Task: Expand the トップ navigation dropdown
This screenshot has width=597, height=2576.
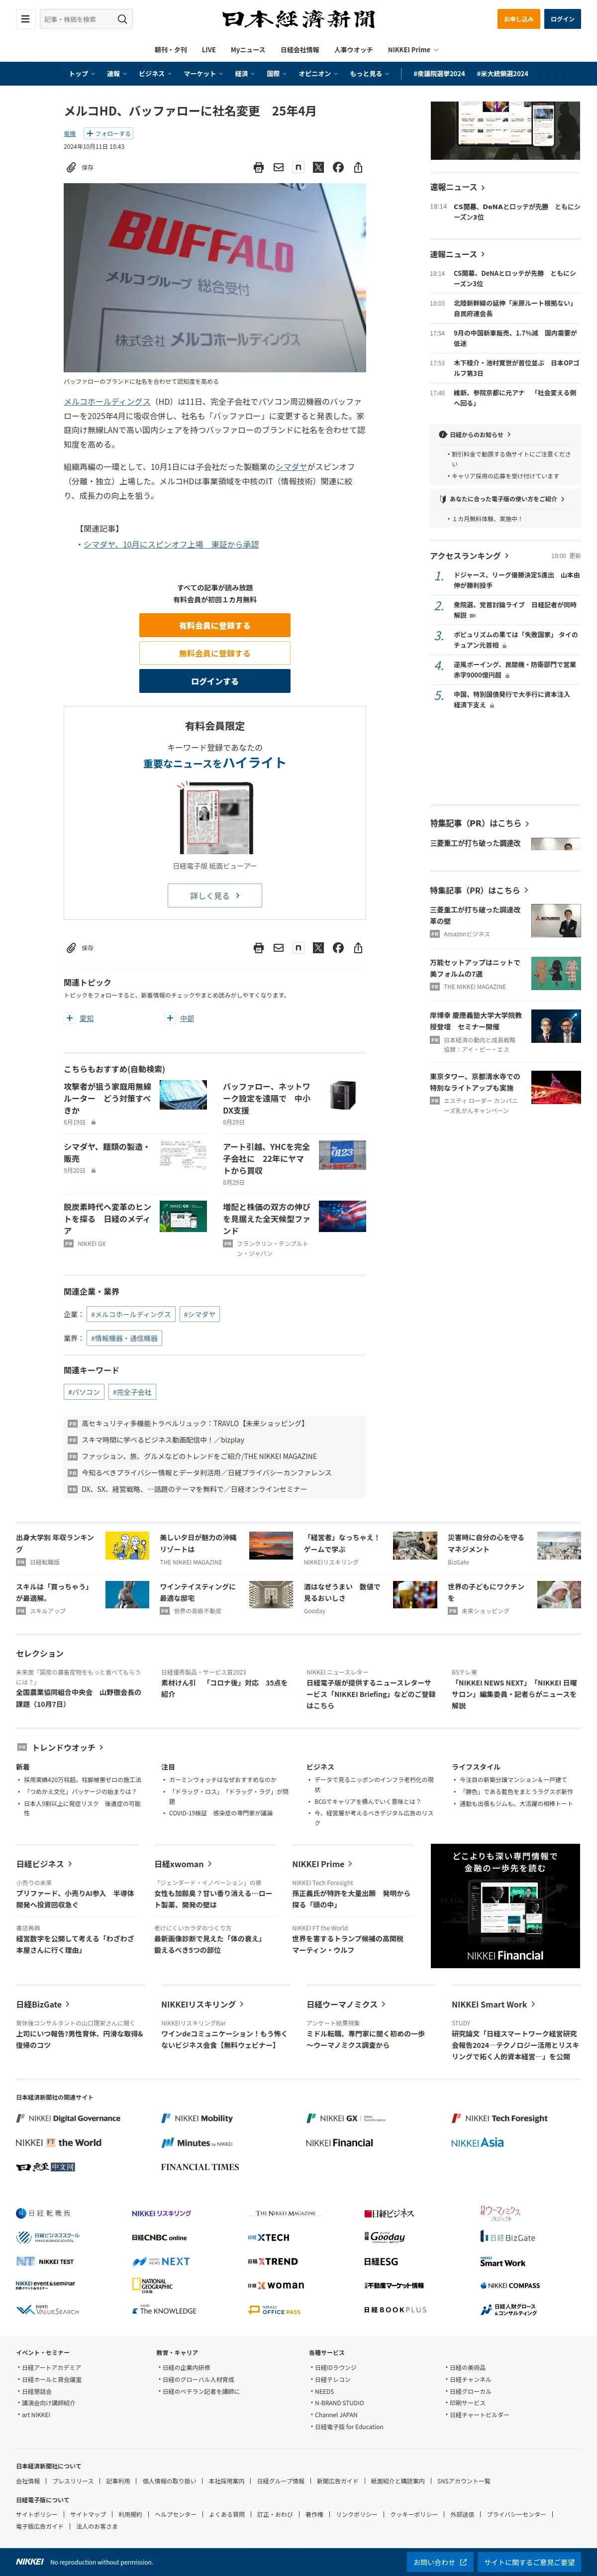Action: [81, 74]
